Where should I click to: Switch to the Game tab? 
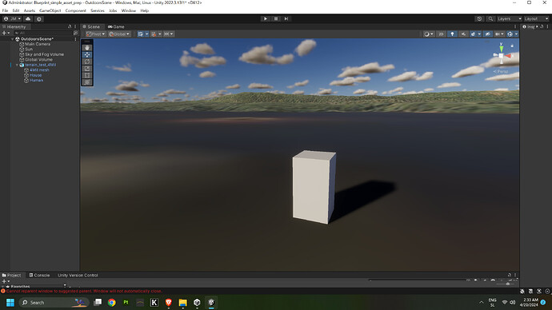click(x=116, y=26)
